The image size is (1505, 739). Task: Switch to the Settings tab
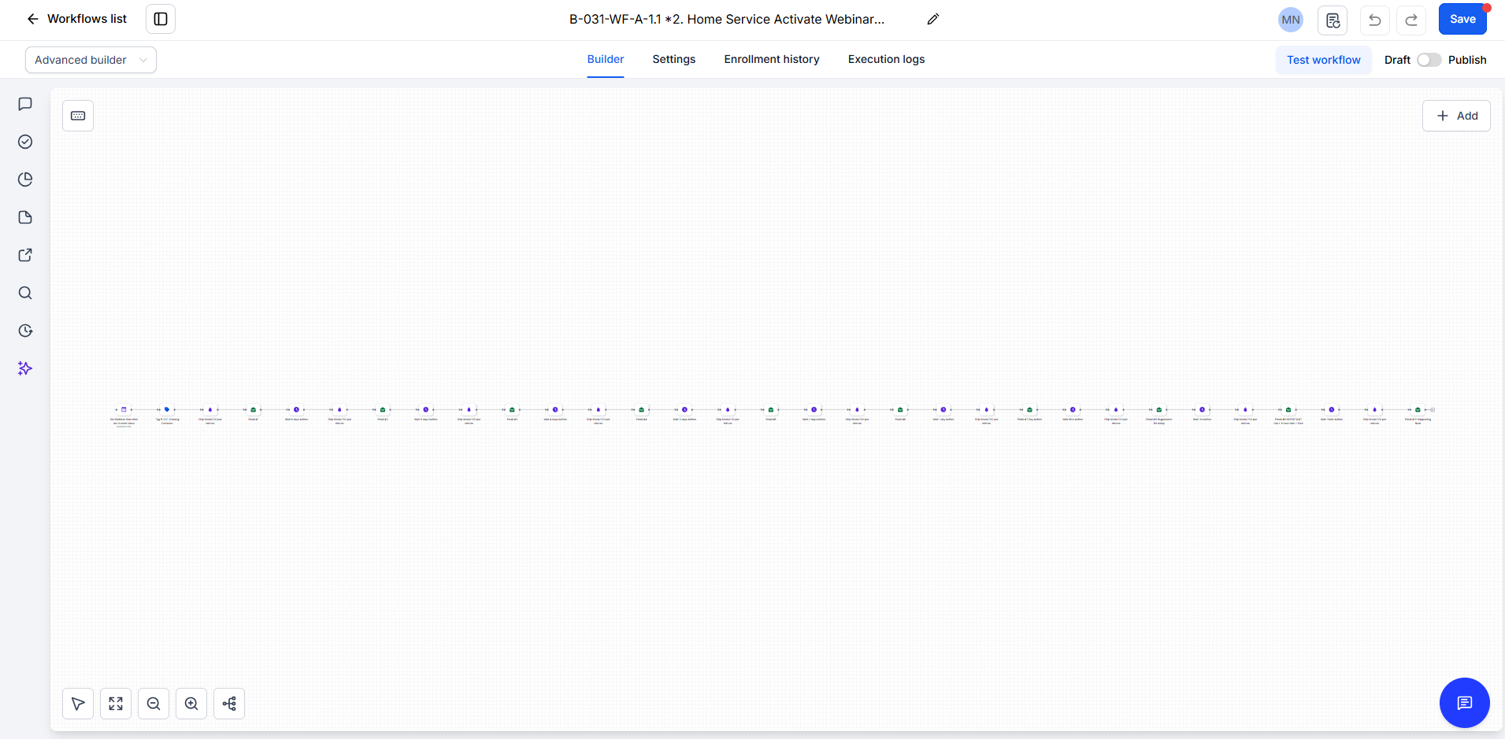point(674,59)
